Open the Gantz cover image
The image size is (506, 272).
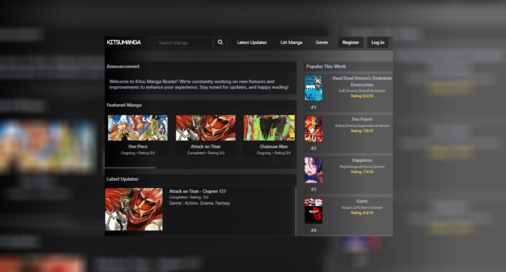pyautogui.click(x=313, y=211)
